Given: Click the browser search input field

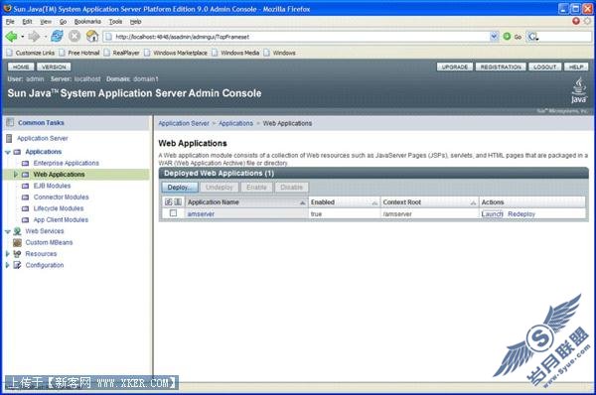Looking at the screenshot, I should coord(565,37).
